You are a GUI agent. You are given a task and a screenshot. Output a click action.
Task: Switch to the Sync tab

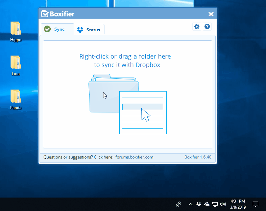(57, 29)
